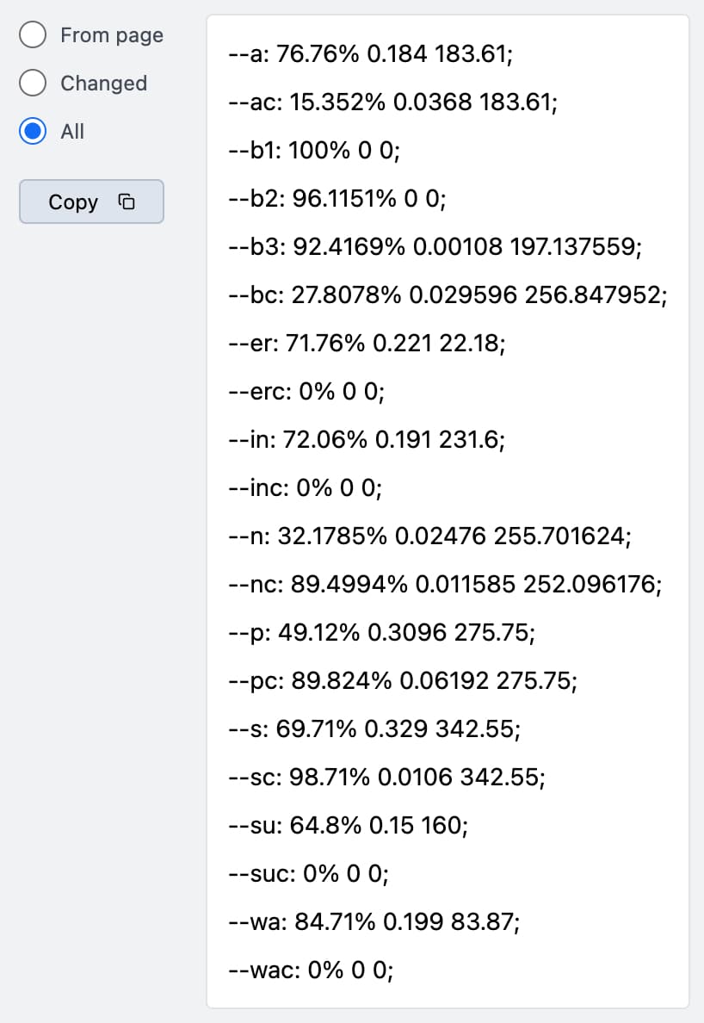Click the --in: 72.06% line
Screen dimensions: 704x1023
pyautogui.click(x=369, y=442)
